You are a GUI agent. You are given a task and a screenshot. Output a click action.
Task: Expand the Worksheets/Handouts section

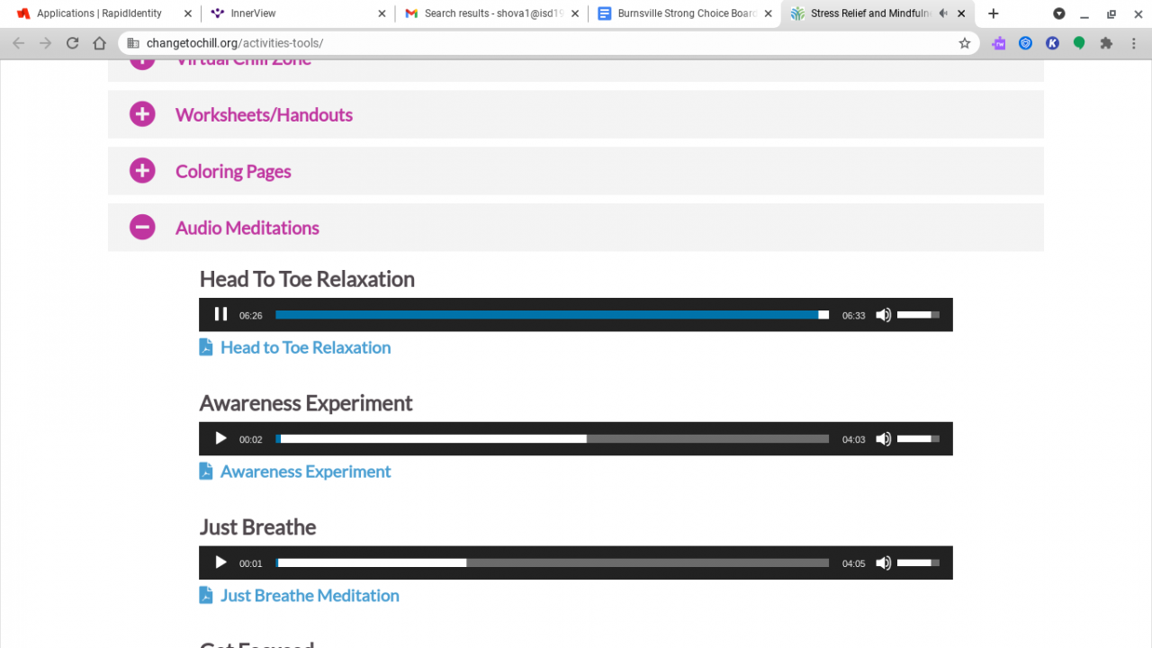[x=576, y=114]
